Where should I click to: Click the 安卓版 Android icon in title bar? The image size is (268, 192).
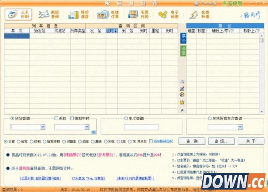pyautogui.click(x=232, y=3)
